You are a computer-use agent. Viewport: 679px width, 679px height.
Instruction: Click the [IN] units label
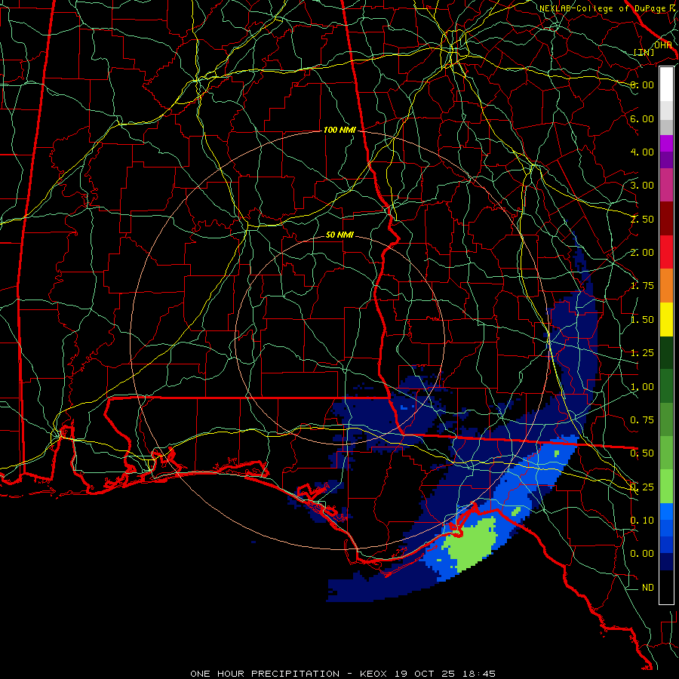(x=644, y=52)
